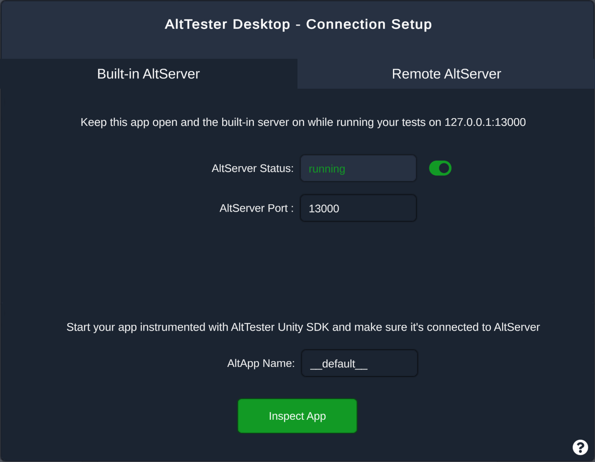Click the dark knob of the server toggle
This screenshot has width=595, height=462.
[444, 168]
